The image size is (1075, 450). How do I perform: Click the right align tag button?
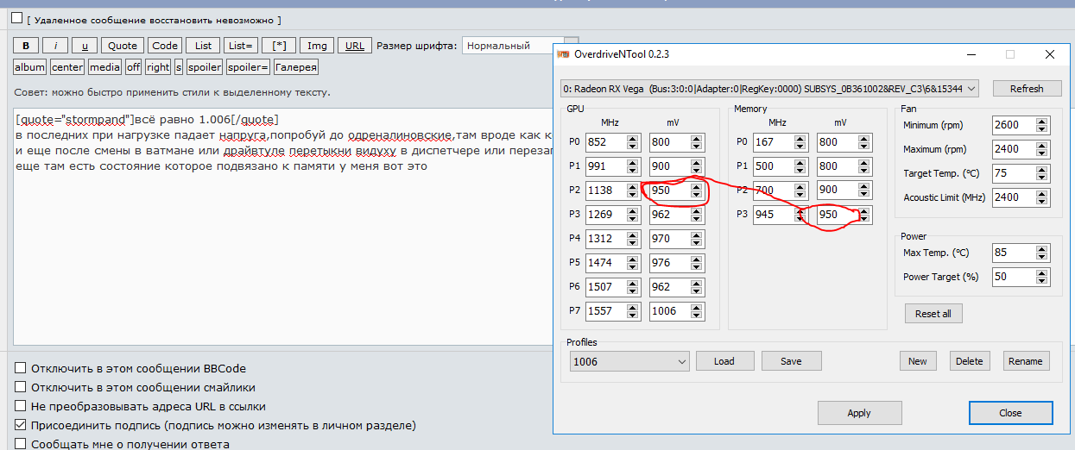pos(158,66)
